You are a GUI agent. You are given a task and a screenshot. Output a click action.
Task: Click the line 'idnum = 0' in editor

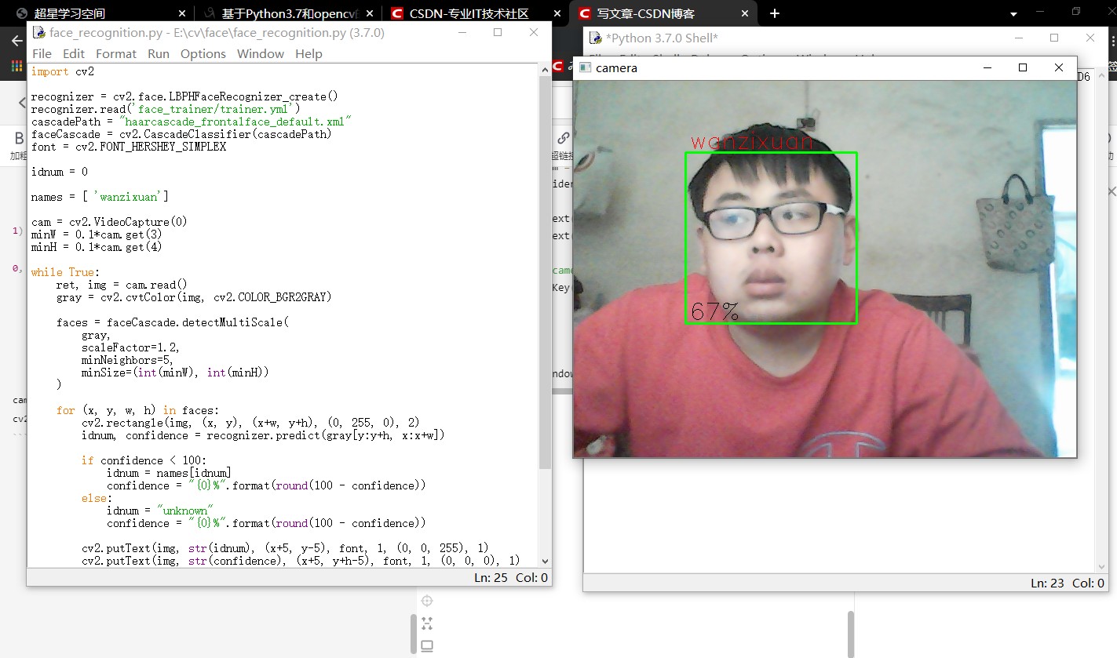click(60, 172)
